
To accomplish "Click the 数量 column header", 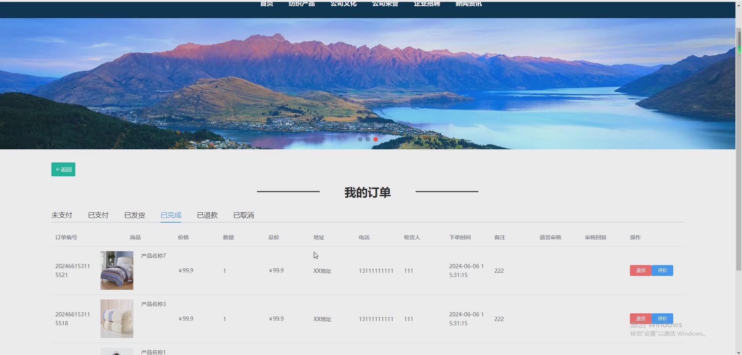I will (x=228, y=237).
